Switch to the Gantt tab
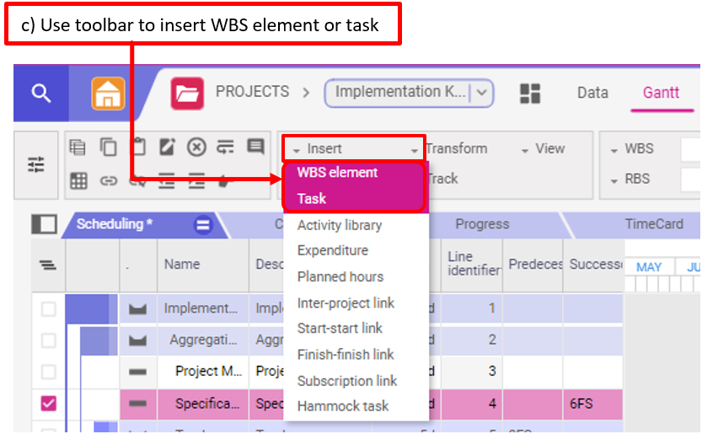The height and width of the screenshot is (434, 702). pos(661,93)
